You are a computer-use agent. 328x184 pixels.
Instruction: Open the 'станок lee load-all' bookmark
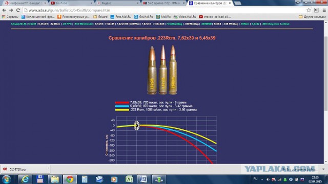point(215,17)
